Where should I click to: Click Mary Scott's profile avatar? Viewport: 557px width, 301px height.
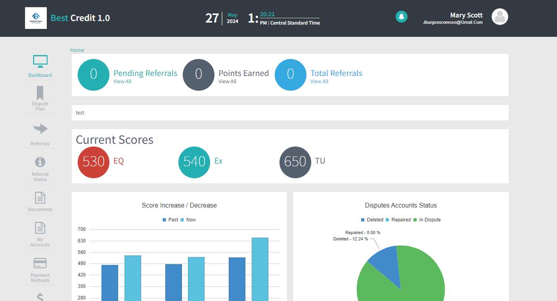(500, 17)
